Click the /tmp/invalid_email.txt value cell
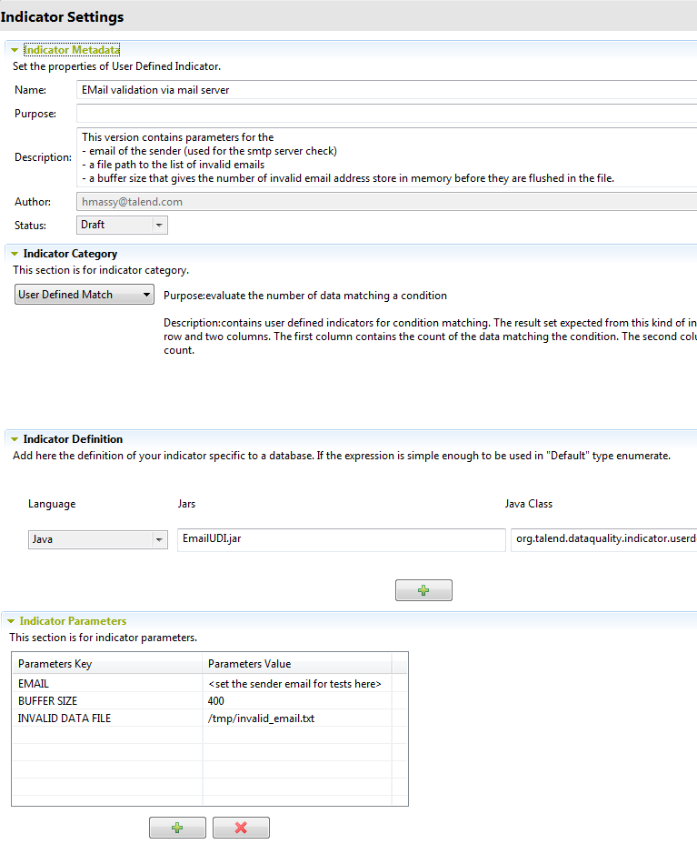Viewport: 697px width, 844px height. 297,718
